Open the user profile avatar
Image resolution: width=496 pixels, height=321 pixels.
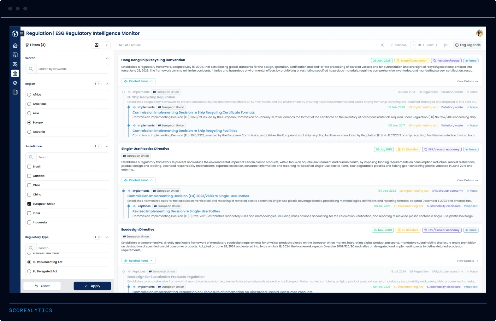tap(479, 33)
